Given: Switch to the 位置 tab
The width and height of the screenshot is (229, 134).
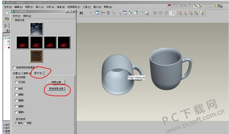Looking at the screenshot, I should [x=17, y=73].
